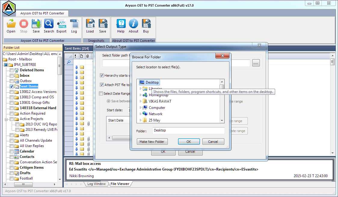Image resolution: width=338 pixels, height=197 pixels.
Task: Select the Save between radio button
Action: coord(109,101)
